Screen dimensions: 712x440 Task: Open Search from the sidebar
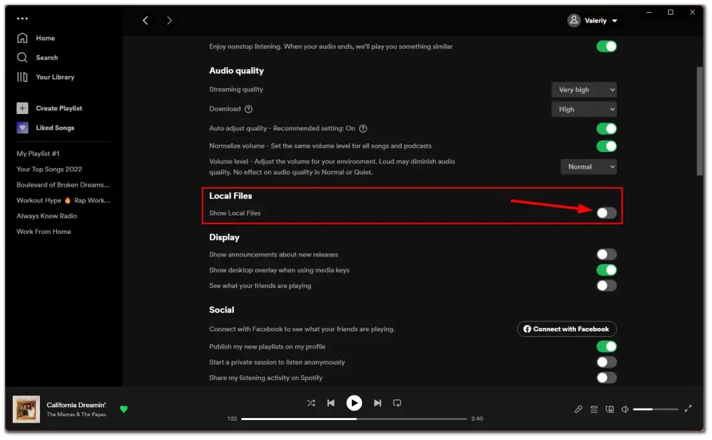click(x=45, y=57)
